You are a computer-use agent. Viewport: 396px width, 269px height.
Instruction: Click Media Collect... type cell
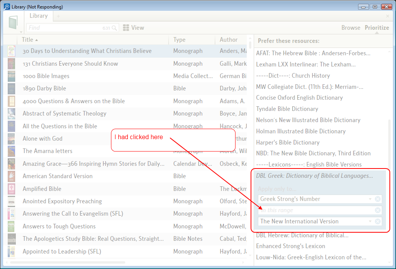[x=193, y=76]
